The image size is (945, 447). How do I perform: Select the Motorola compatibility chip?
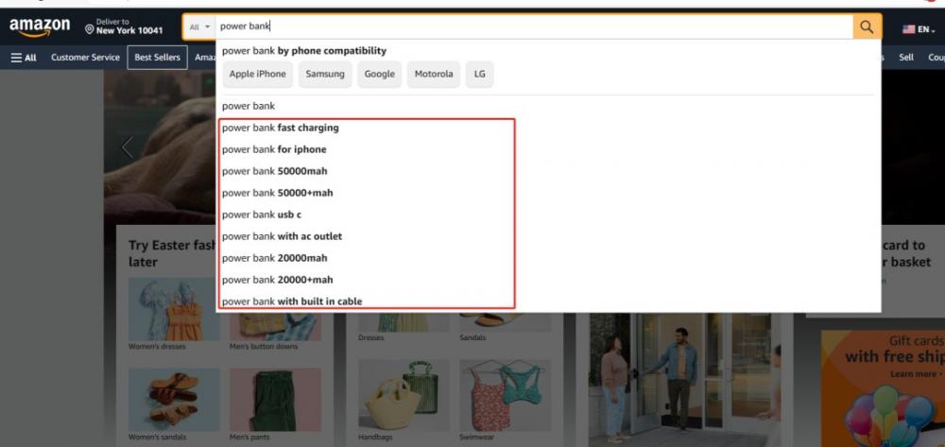434,74
